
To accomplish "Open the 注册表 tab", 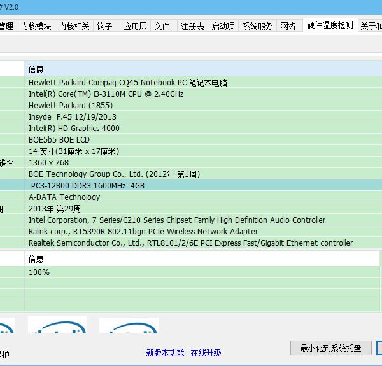I will pyautogui.click(x=192, y=26).
